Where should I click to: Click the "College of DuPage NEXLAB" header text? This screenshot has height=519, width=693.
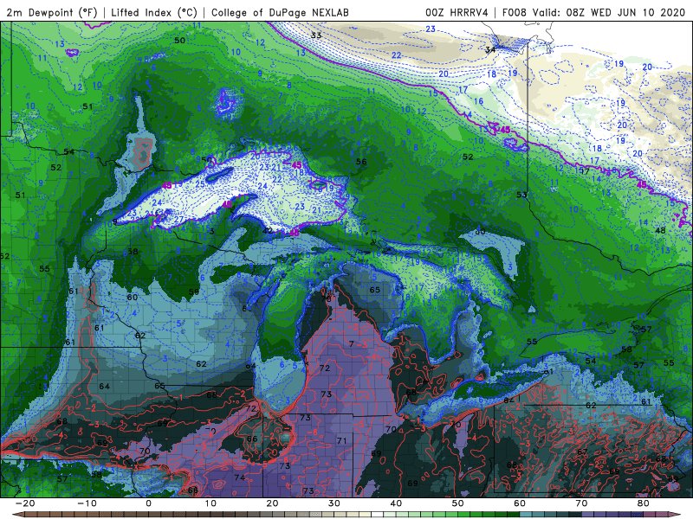[x=280, y=12]
